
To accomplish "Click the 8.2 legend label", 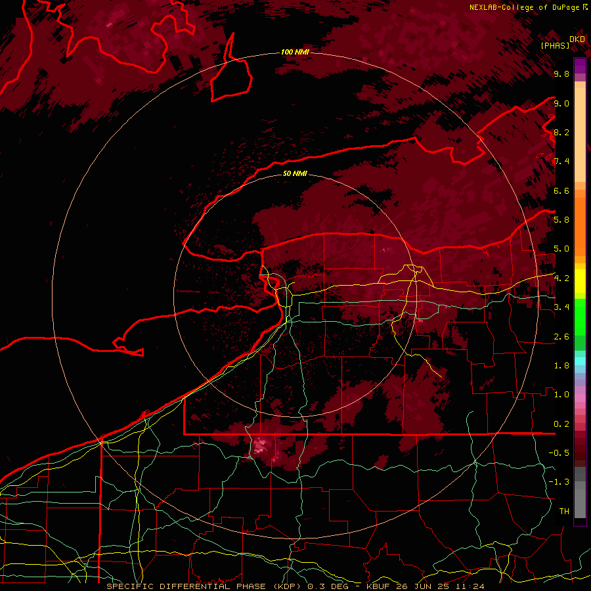I will 561,132.
